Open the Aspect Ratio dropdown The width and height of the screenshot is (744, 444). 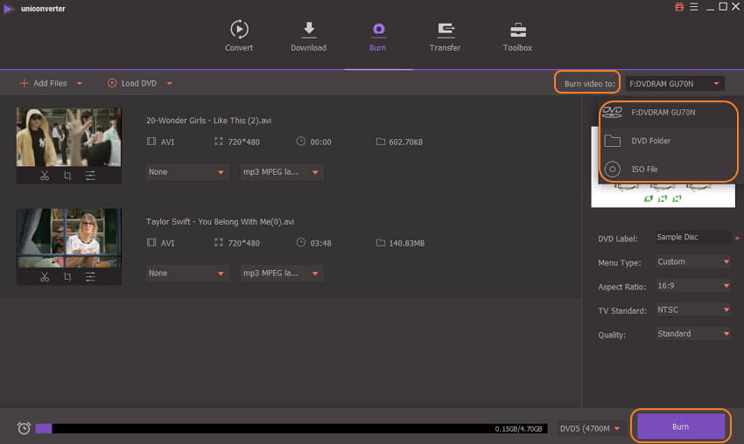(x=692, y=286)
